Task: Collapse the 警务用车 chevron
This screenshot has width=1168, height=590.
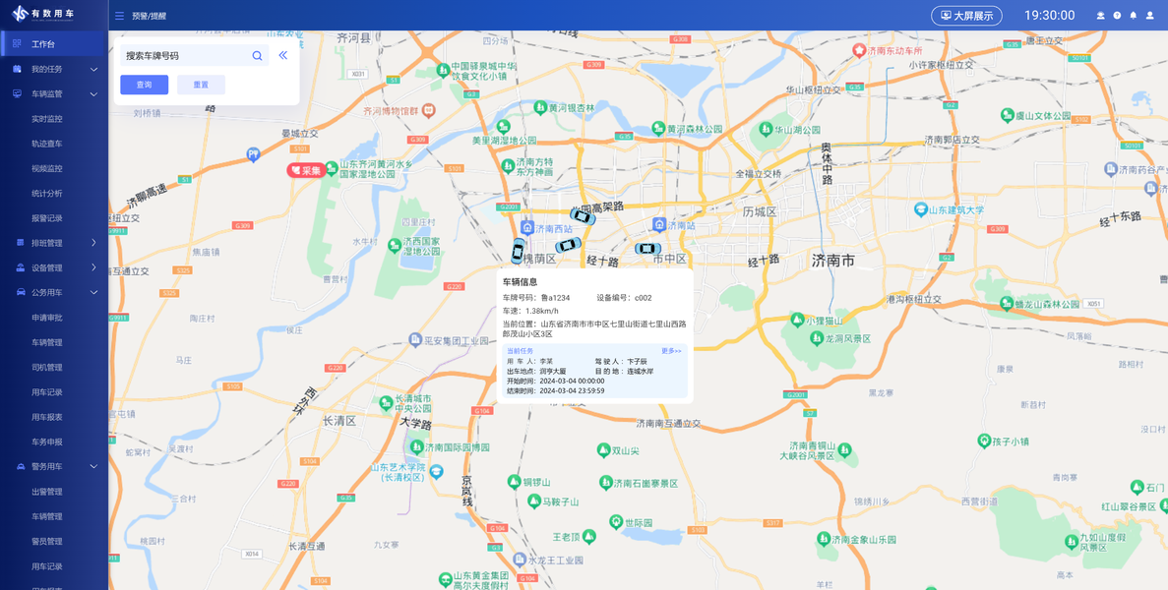Action: pos(93,466)
